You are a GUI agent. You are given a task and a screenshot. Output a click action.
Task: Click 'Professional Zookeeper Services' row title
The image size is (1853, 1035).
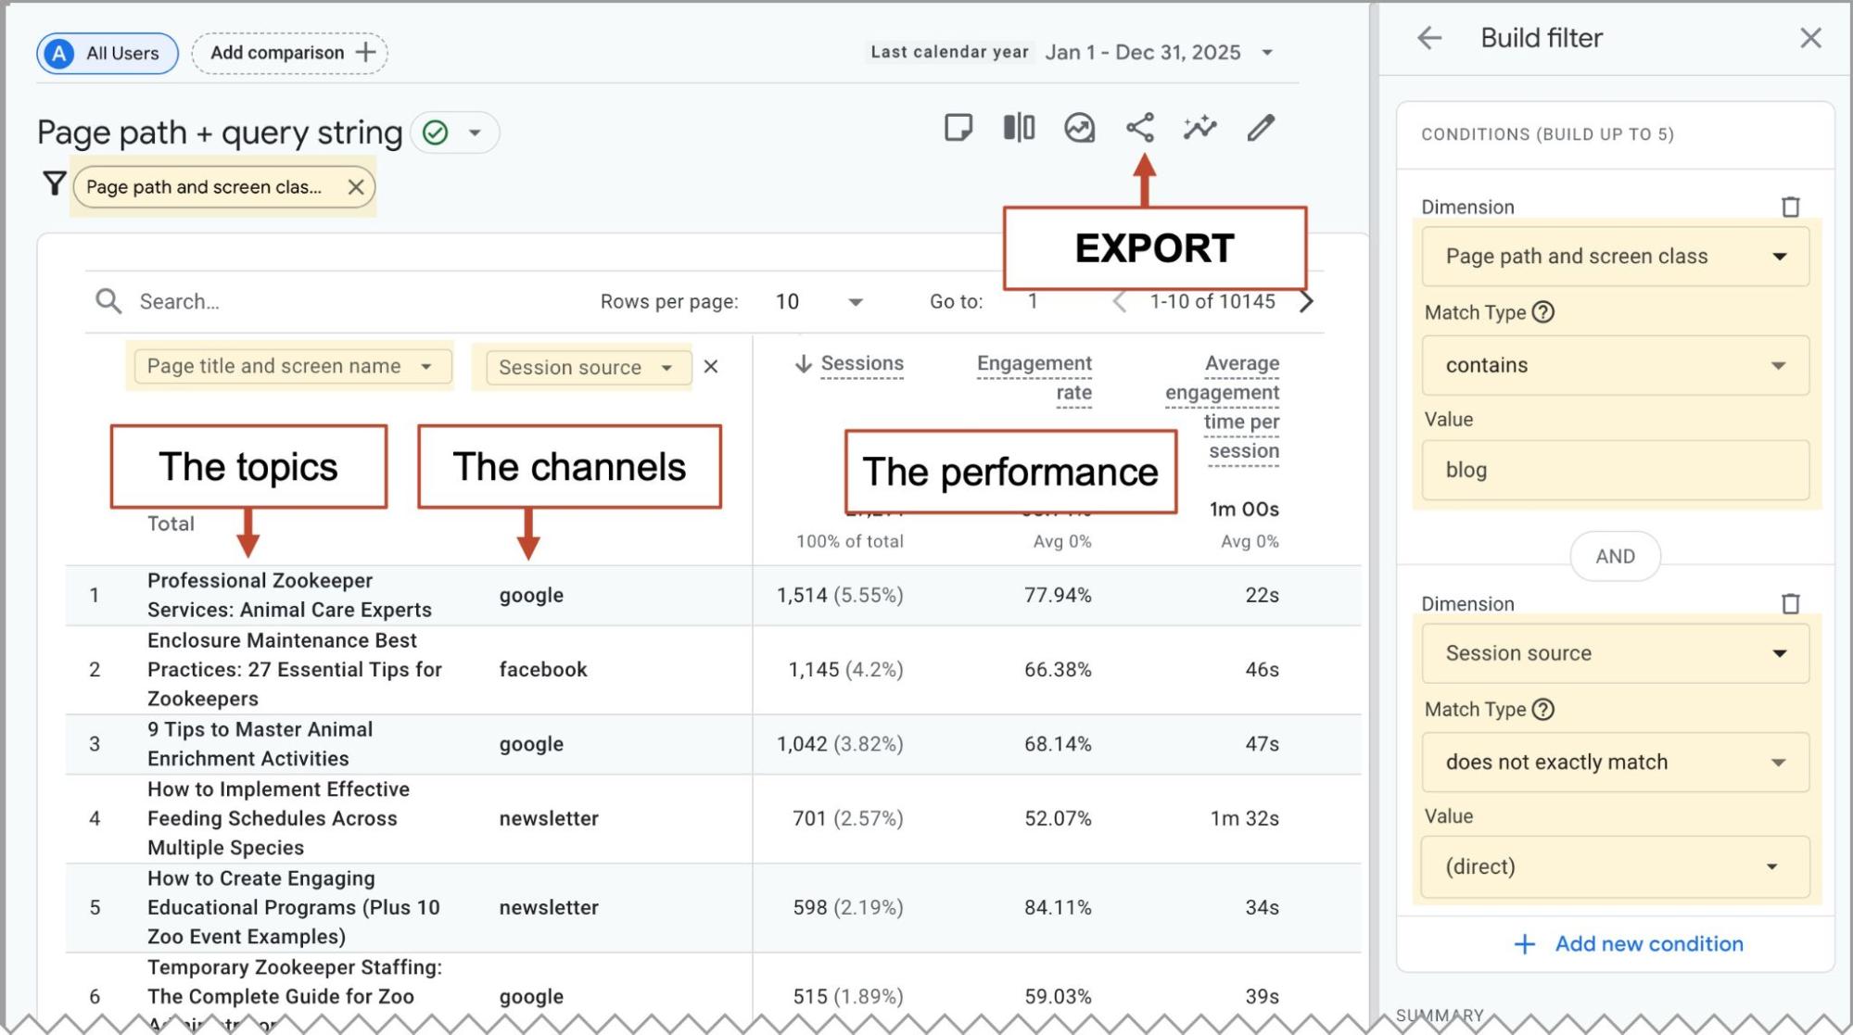tap(289, 595)
